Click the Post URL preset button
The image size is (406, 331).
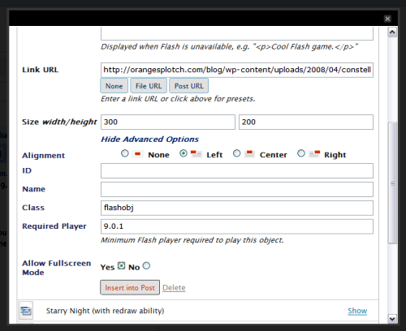(x=188, y=86)
